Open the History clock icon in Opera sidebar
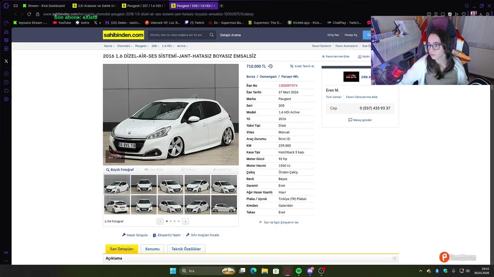Viewport: 494px width, 277px height. (x=6, y=82)
